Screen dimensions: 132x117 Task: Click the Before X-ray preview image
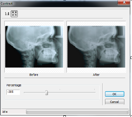34,47
